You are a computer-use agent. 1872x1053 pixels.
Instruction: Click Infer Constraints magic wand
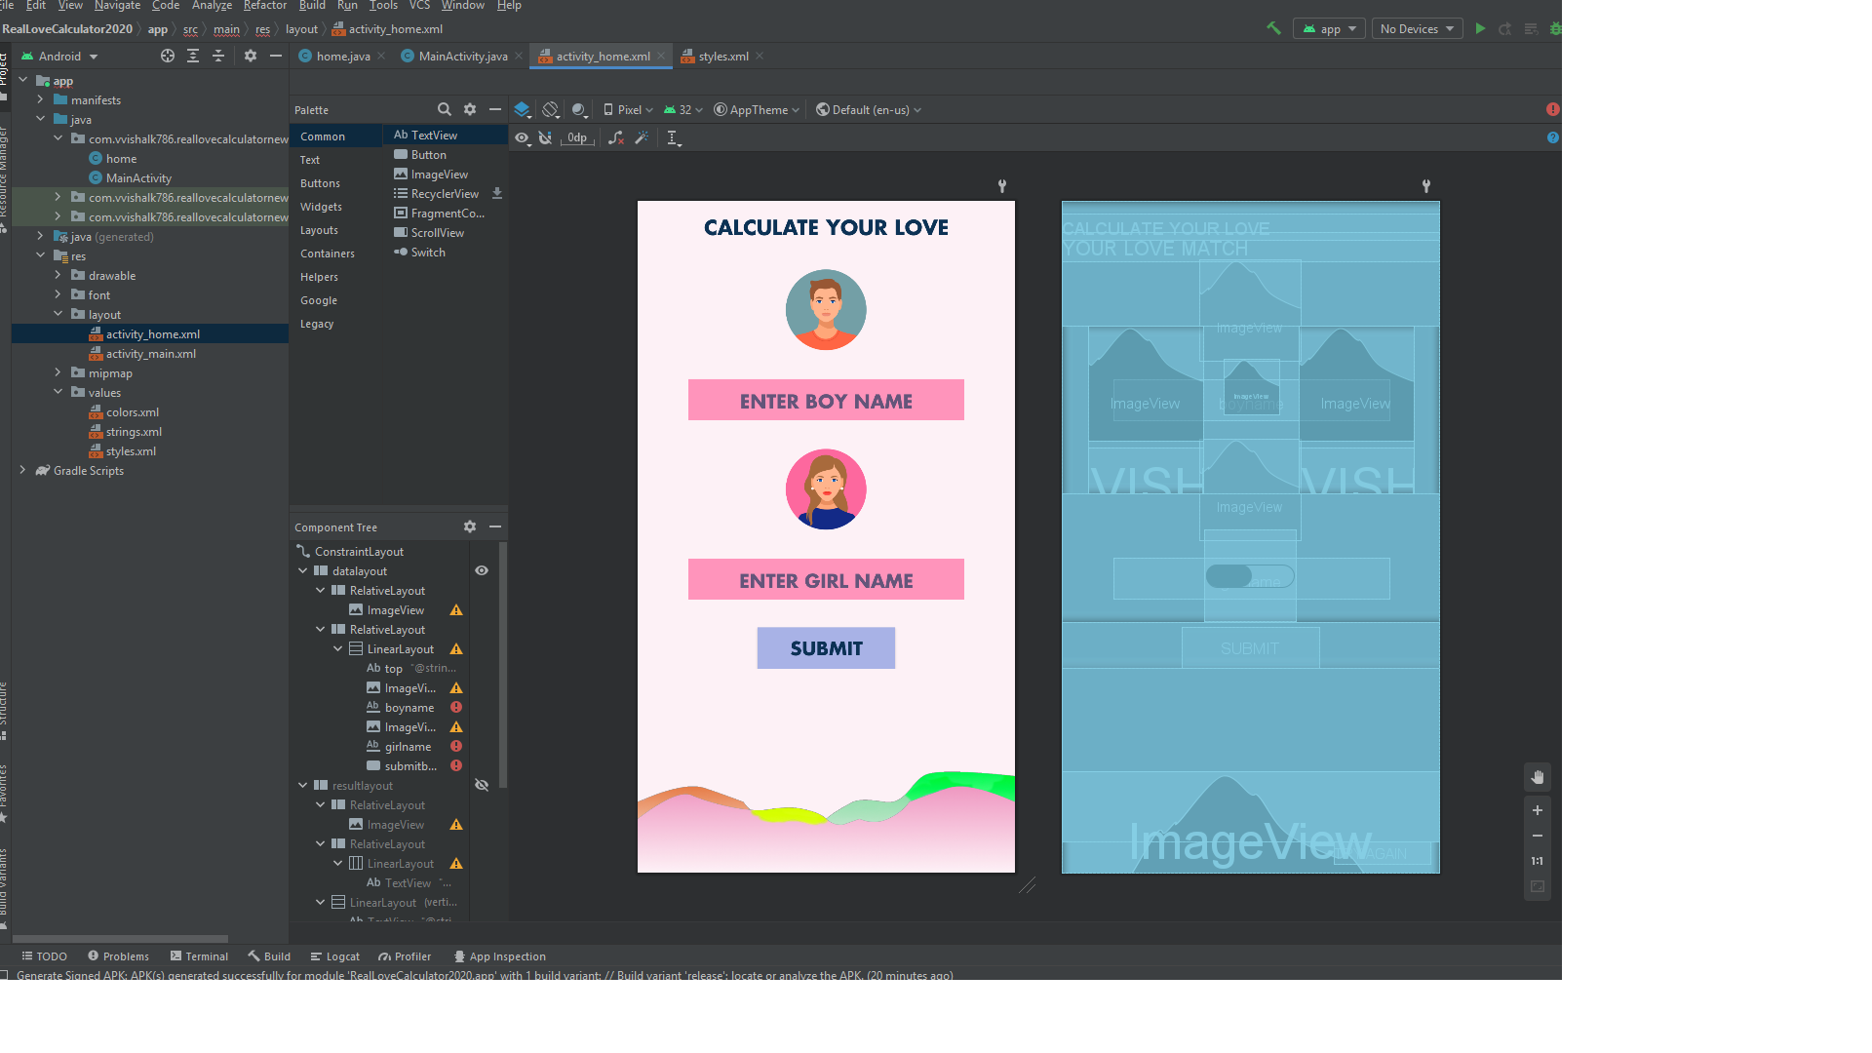tap(642, 138)
